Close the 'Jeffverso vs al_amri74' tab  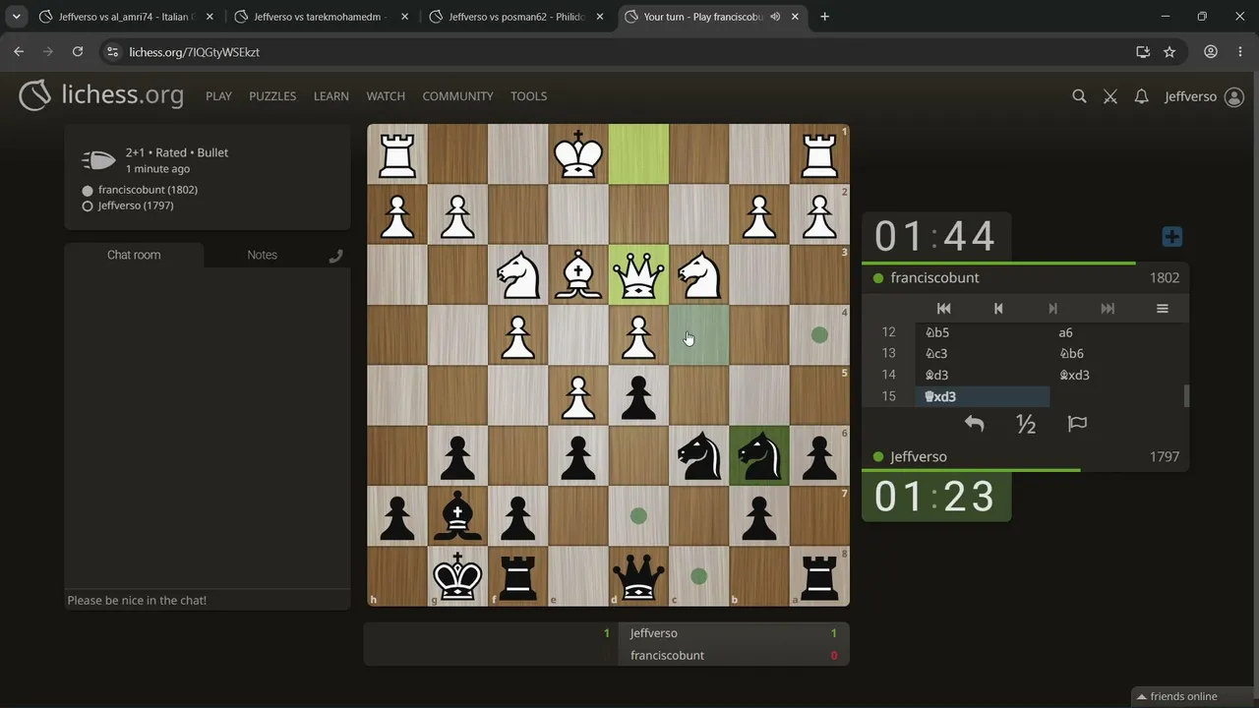pyautogui.click(x=210, y=17)
